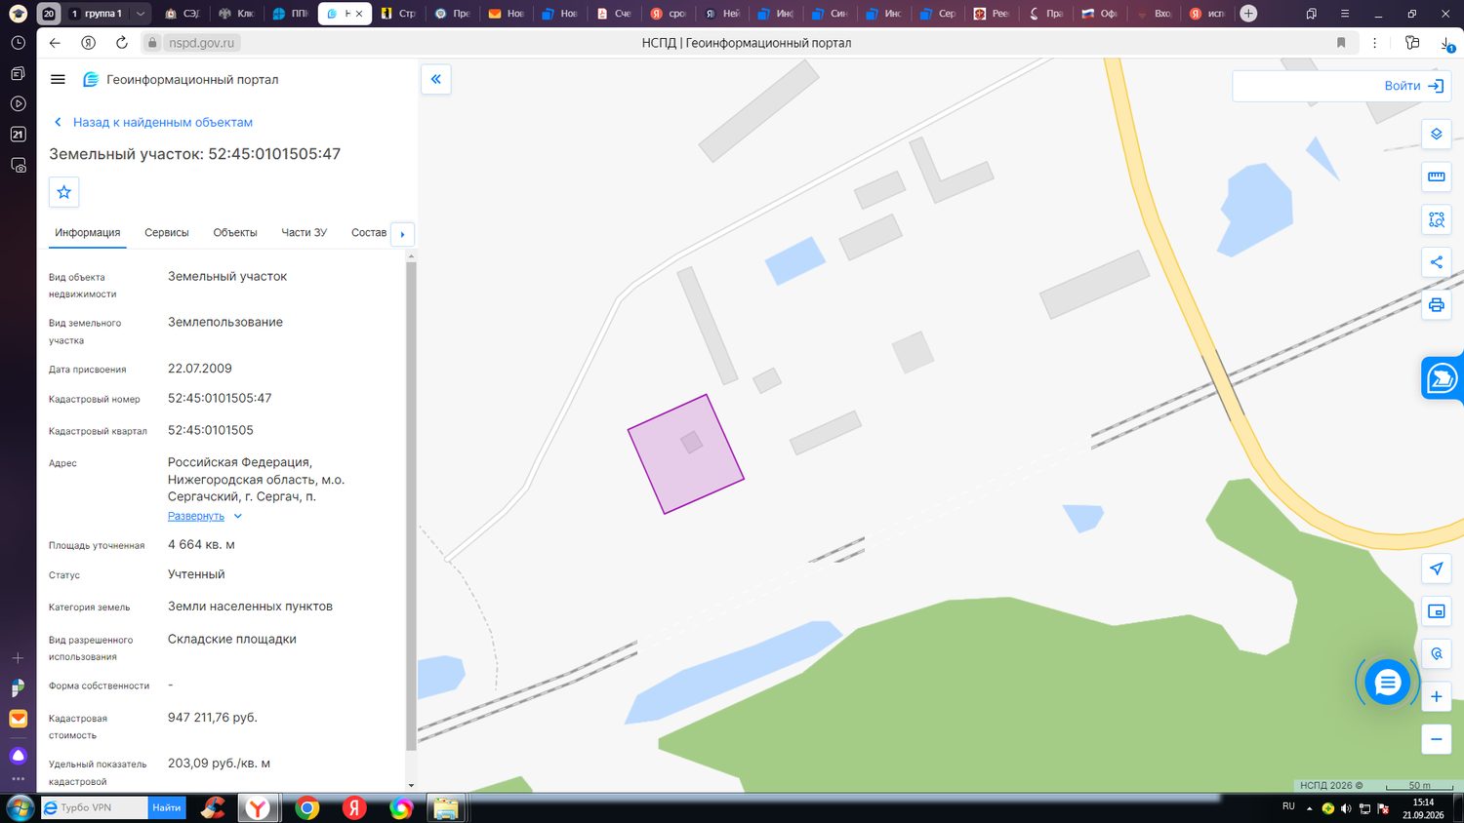1464x823 pixels.
Task: Open the tab group dropdown arrow
Action: coord(141,14)
